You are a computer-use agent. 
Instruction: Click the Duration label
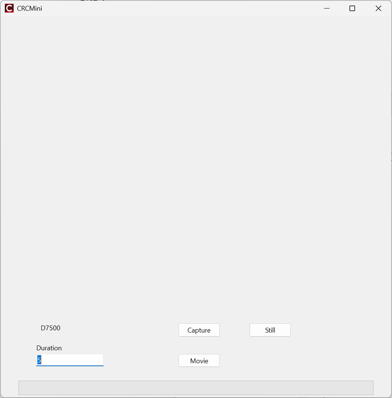[49, 348]
